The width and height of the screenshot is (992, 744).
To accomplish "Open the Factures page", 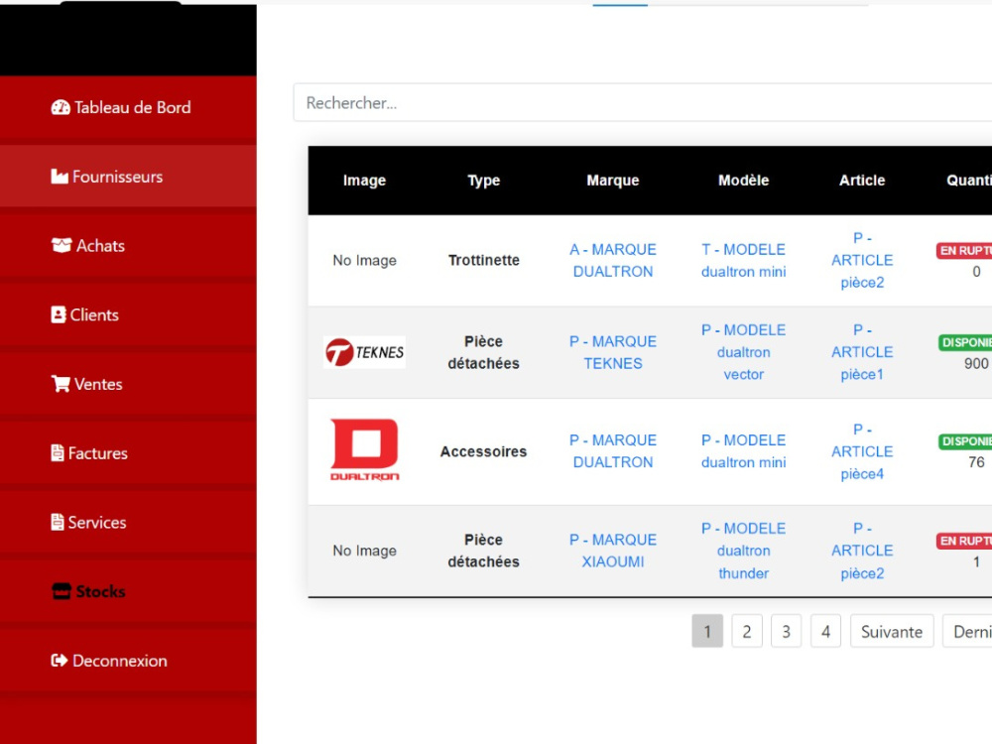I will [x=128, y=453].
